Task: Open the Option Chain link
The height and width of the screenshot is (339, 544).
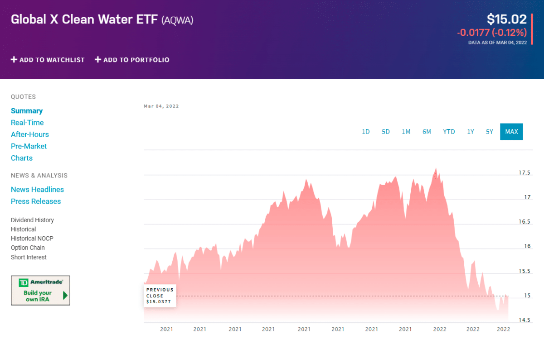Action: [28, 248]
